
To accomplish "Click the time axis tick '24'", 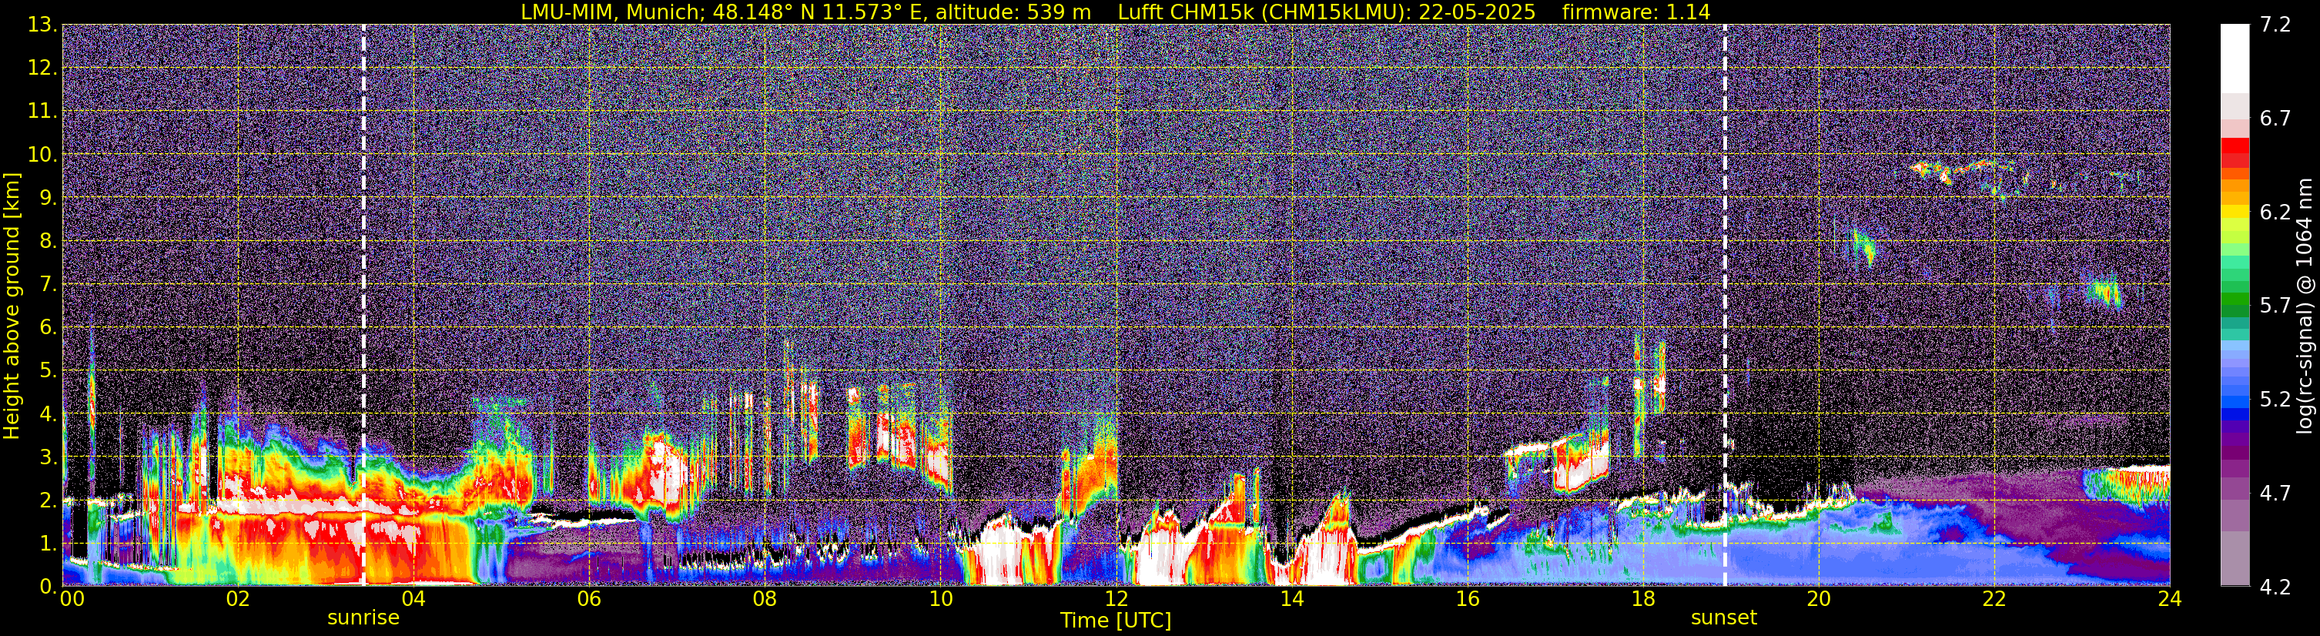I will click(2170, 600).
